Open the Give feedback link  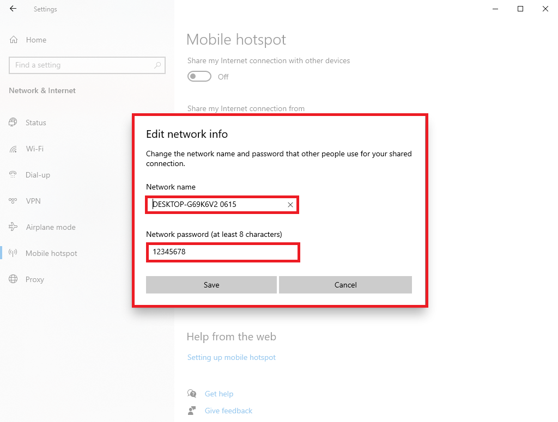228,411
